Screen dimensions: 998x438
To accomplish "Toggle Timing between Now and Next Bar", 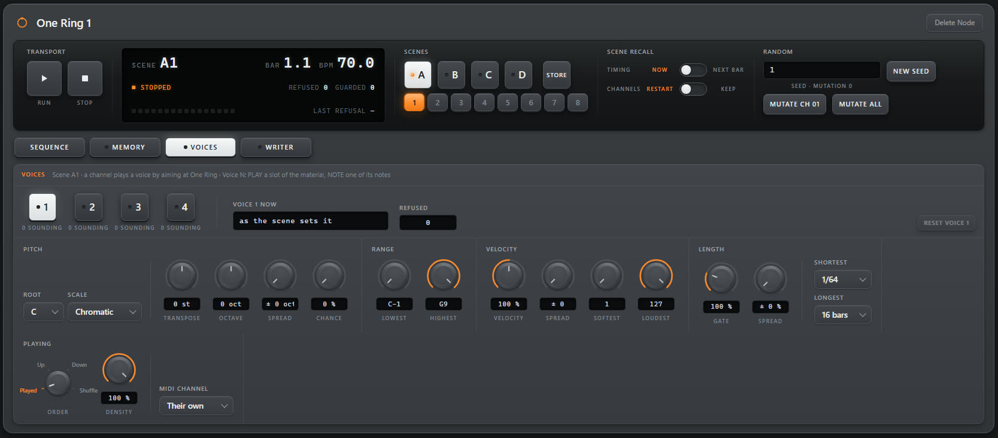I will click(693, 70).
